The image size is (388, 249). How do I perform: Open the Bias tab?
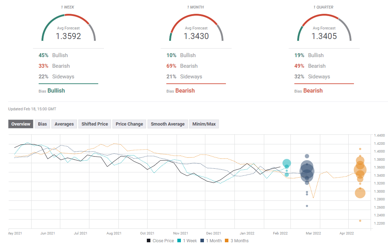[x=42, y=124]
